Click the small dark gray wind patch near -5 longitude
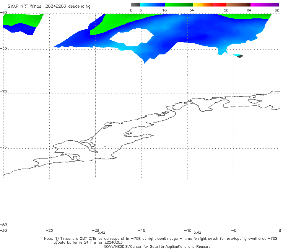Screen dimensions: 283x249 [x=240, y=56]
